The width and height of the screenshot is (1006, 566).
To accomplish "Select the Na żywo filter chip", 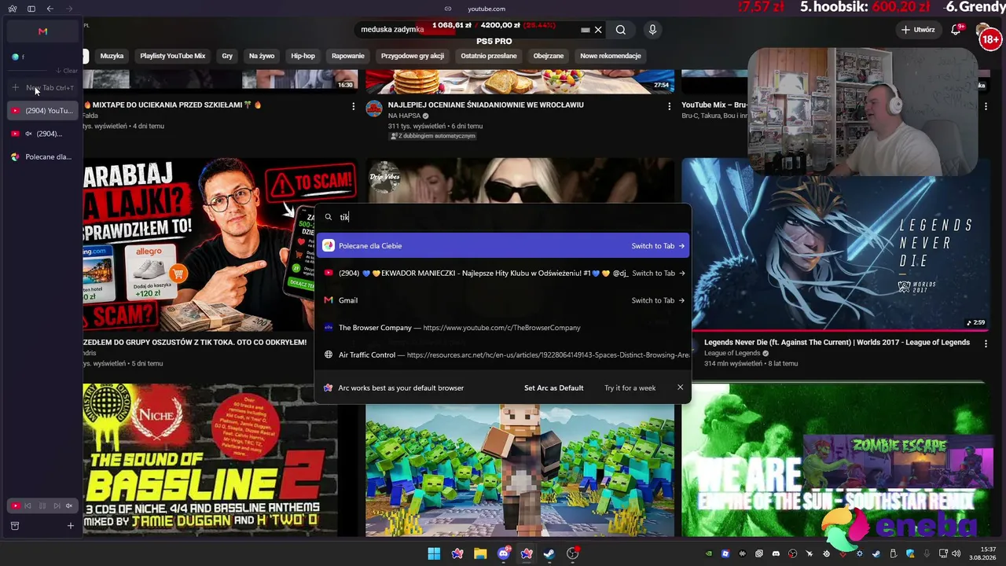I will click(262, 56).
